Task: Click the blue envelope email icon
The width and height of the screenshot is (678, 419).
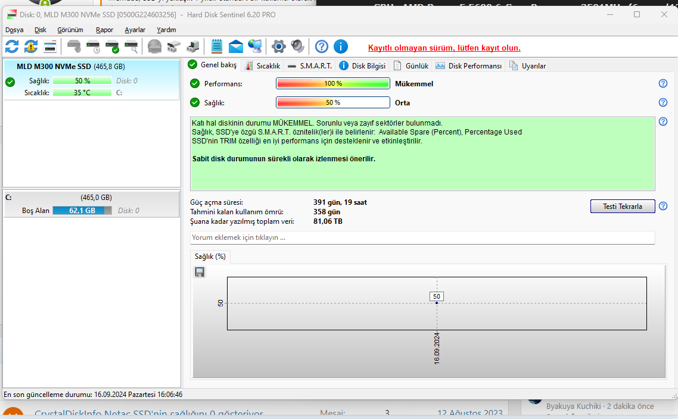Action: [236, 46]
